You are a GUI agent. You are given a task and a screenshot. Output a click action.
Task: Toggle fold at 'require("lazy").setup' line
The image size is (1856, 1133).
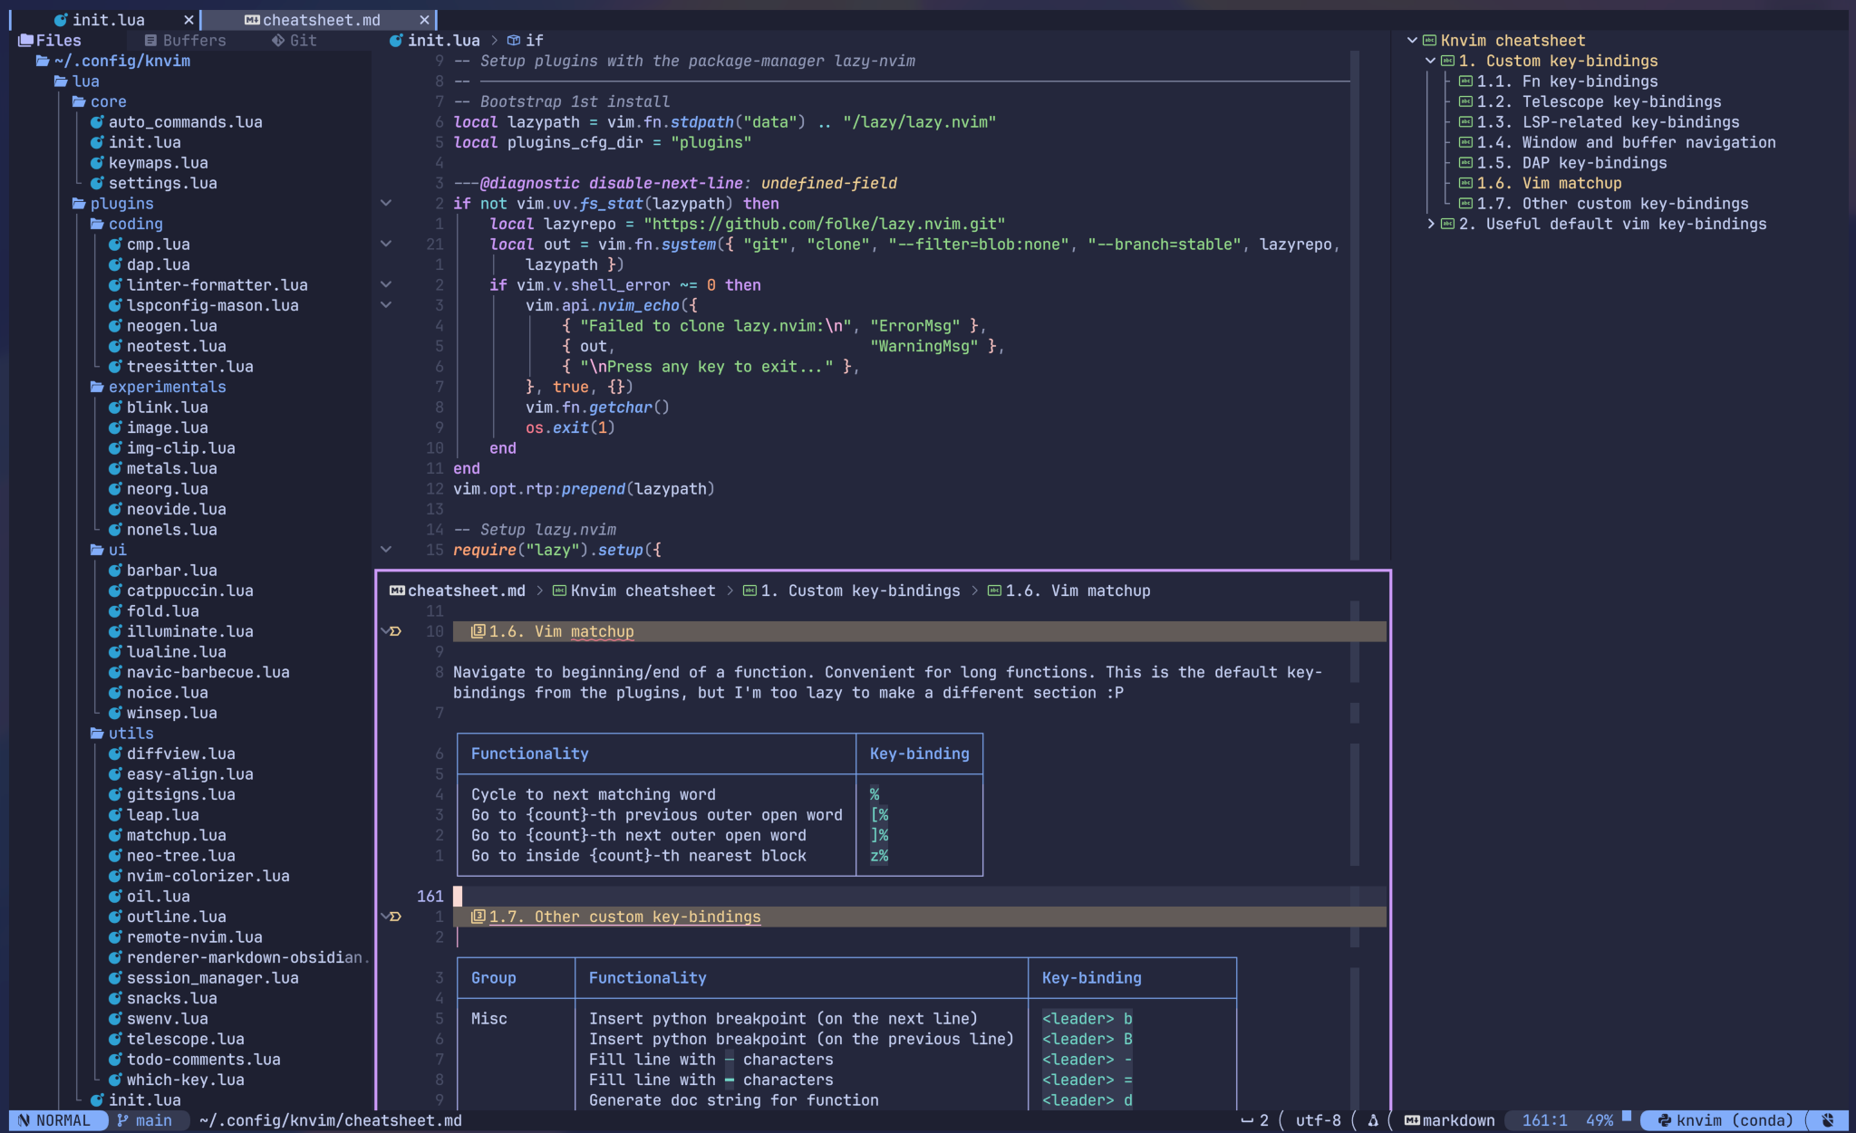(386, 550)
